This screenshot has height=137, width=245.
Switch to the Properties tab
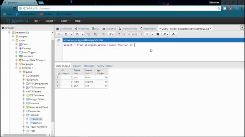point(82,29)
